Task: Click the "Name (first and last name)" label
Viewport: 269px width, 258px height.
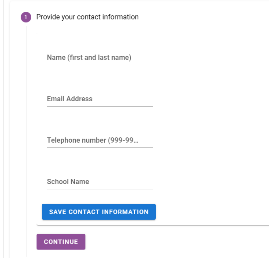Action: 89,58
